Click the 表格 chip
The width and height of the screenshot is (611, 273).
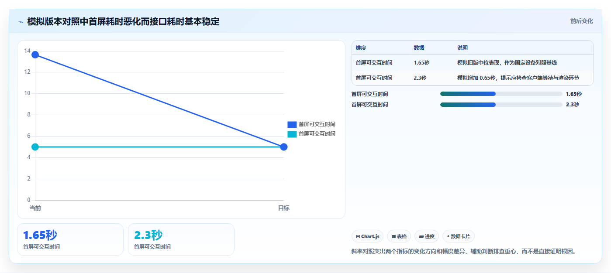[x=399, y=236]
